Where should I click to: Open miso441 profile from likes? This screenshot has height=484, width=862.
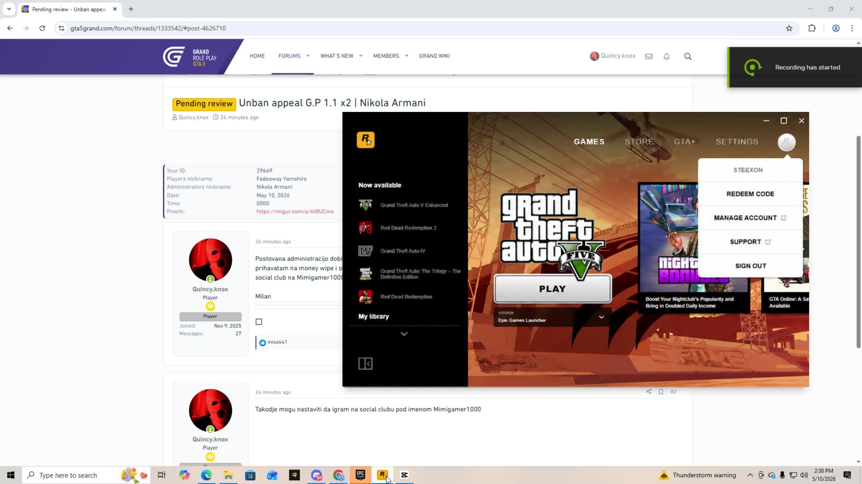[277, 342]
